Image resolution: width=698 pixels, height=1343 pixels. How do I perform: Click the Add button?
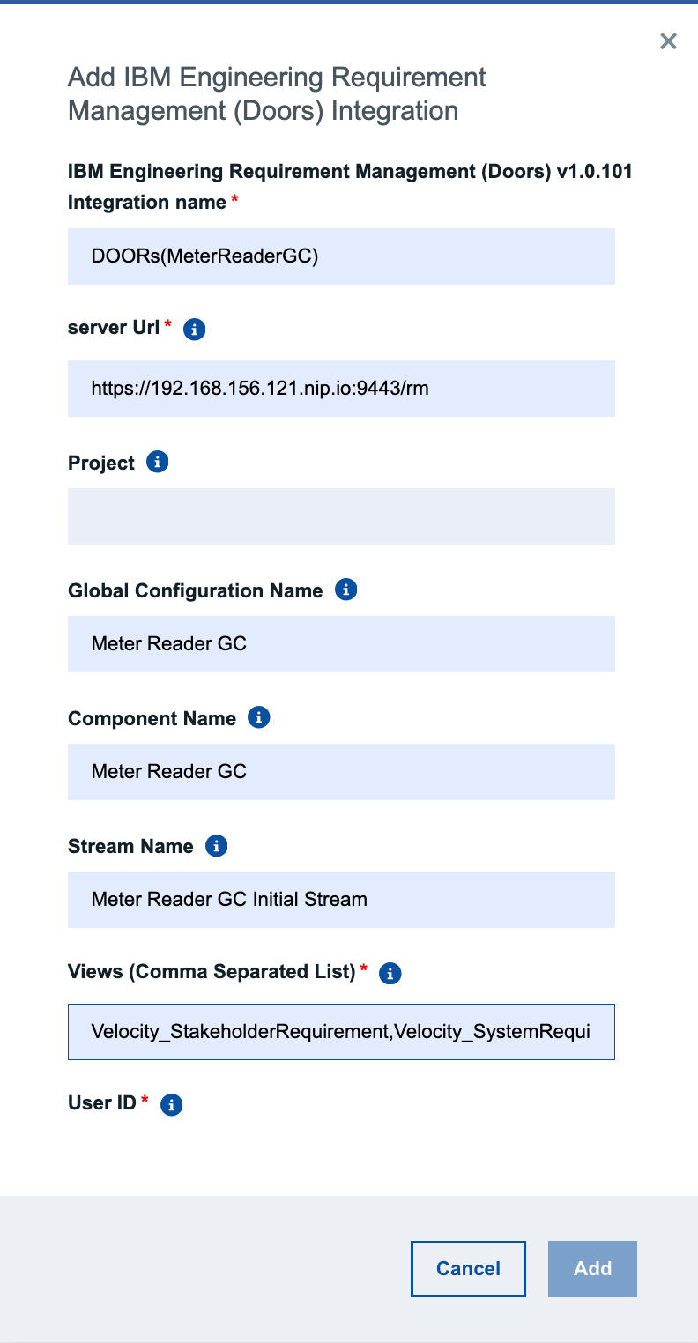tap(592, 1269)
